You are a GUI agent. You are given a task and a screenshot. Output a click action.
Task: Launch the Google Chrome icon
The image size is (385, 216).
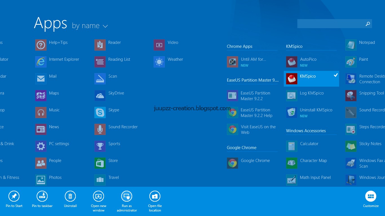click(233, 163)
